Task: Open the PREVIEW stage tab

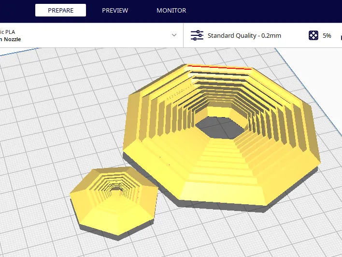Action: [x=115, y=10]
